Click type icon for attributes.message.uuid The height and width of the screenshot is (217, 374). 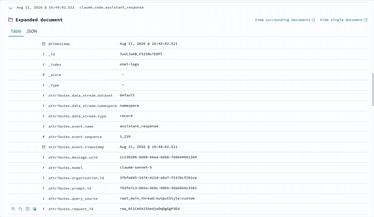[x=44, y=157]
